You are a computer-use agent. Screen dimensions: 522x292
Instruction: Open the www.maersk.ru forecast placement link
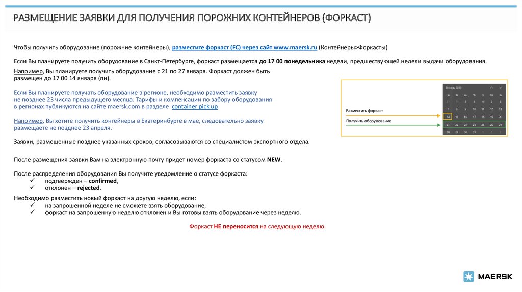click(244, 47)
